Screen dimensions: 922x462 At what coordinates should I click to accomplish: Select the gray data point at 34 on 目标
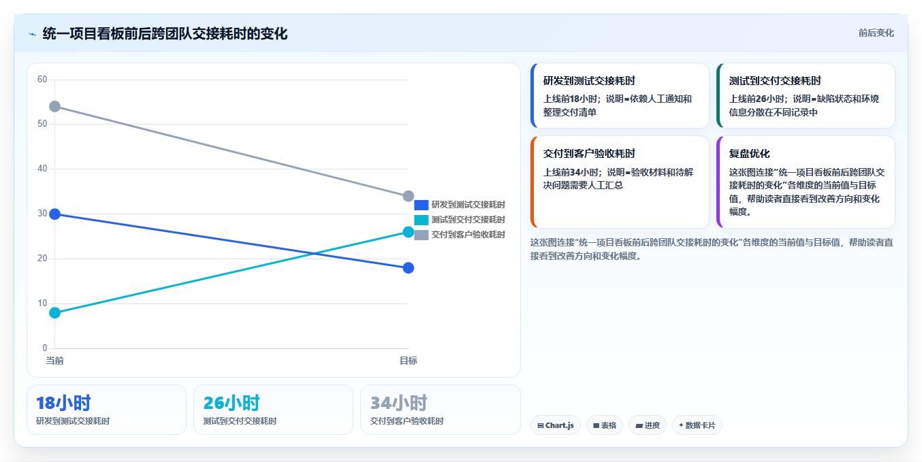[x=409, y=196]
